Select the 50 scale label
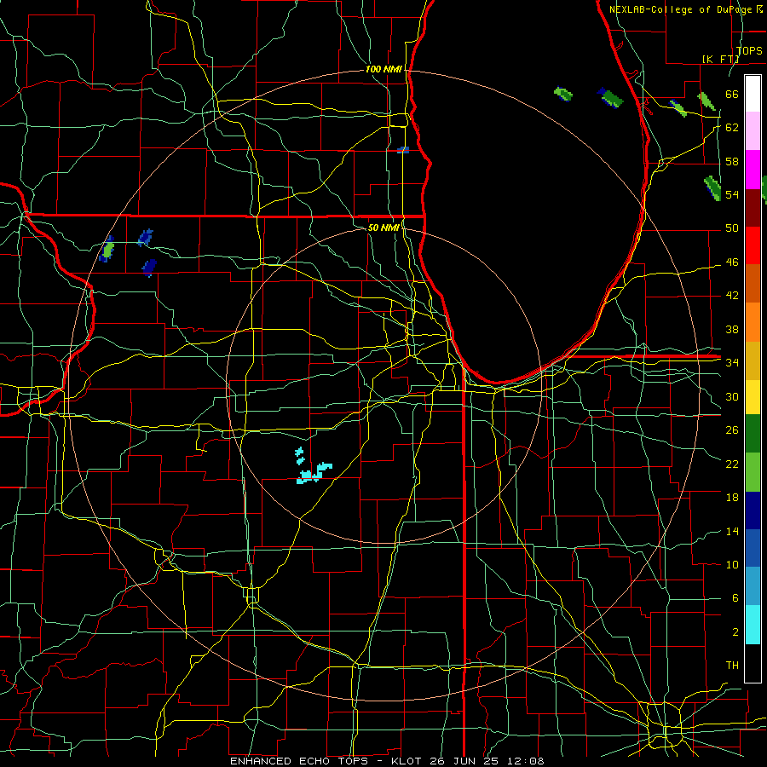Image resolution: width=767 pixels, height=767 pixels. (732, 228)
